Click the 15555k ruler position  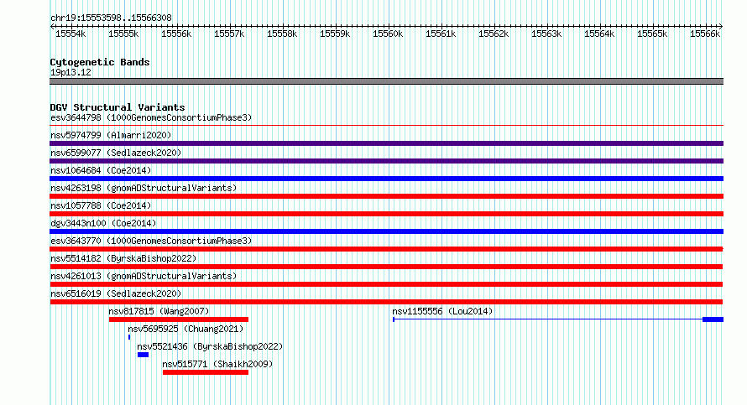[123, 34]
